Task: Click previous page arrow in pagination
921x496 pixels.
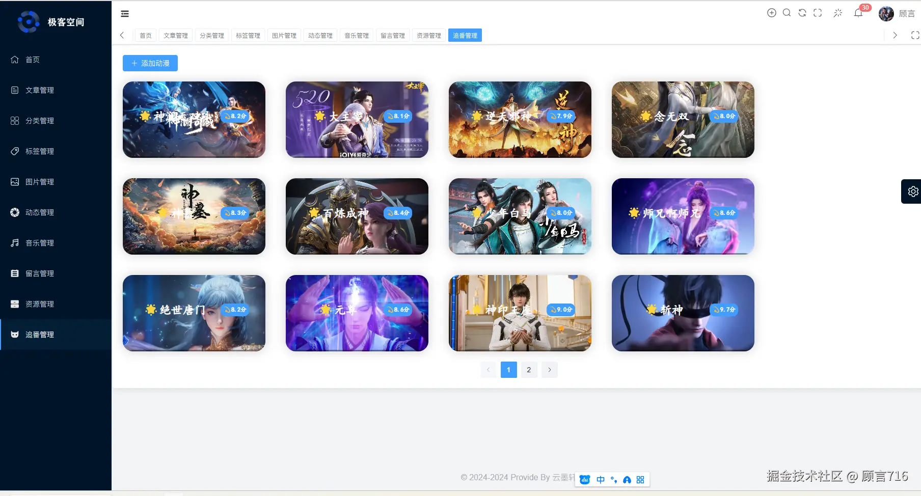Action: [489, 370]
